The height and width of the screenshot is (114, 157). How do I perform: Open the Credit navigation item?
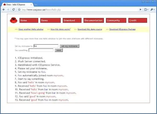click(138, 20)
